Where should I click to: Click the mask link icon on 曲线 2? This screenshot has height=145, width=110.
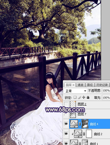click(84, 134)
